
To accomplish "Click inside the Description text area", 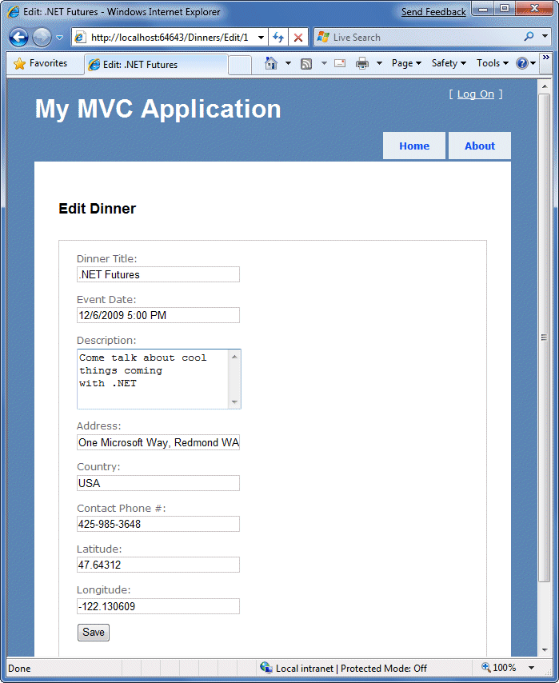I will 153,379.
